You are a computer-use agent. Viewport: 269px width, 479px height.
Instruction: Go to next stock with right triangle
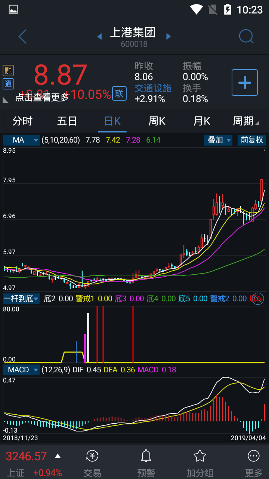(x=168, y=36)
